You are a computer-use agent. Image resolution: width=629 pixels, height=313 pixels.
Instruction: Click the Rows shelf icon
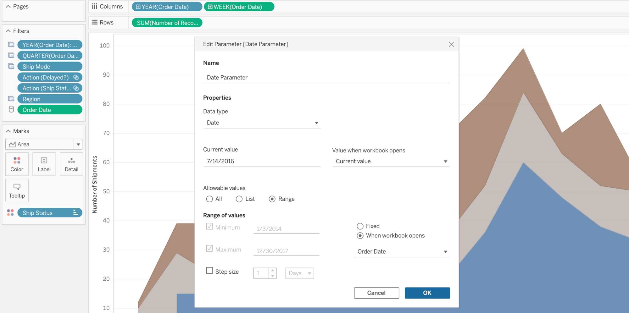coord(94,22)
